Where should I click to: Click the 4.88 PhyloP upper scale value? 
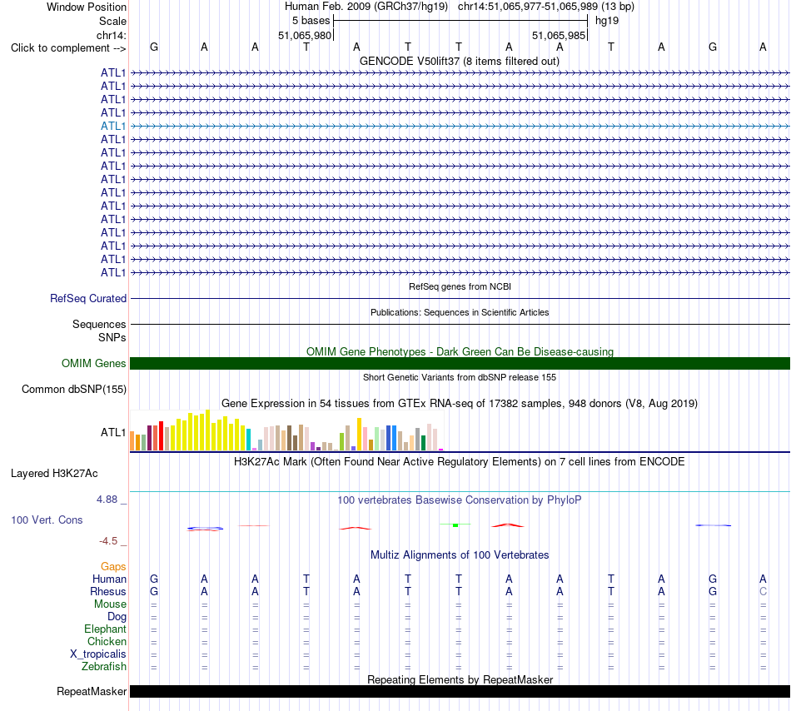pyautogui.click(x=107, y=500)
